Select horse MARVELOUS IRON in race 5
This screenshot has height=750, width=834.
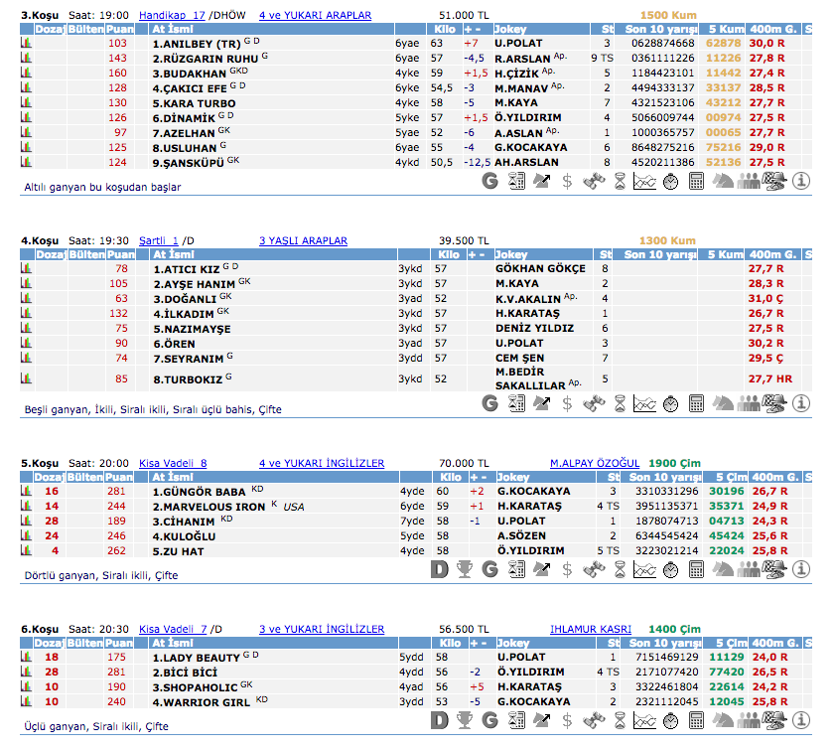pos(208,507)
